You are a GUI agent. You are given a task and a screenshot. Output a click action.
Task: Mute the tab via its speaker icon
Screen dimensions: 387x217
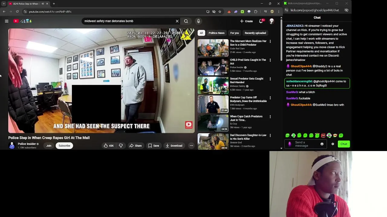coord(43,4)
